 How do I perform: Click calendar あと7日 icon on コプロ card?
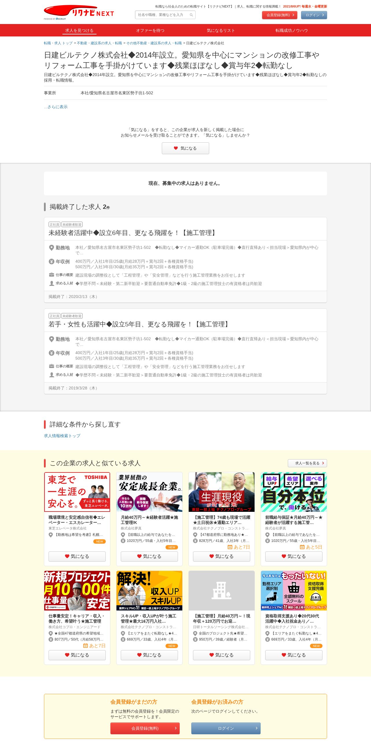(x=86, y=646)
